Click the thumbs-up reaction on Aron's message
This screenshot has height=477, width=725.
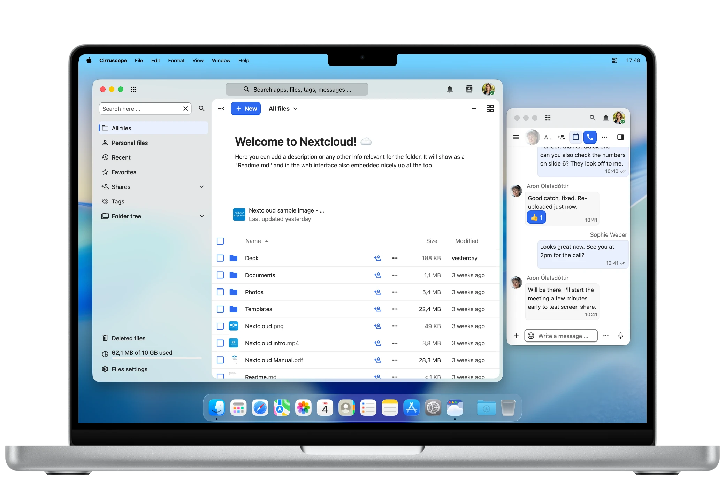[536, 217]
